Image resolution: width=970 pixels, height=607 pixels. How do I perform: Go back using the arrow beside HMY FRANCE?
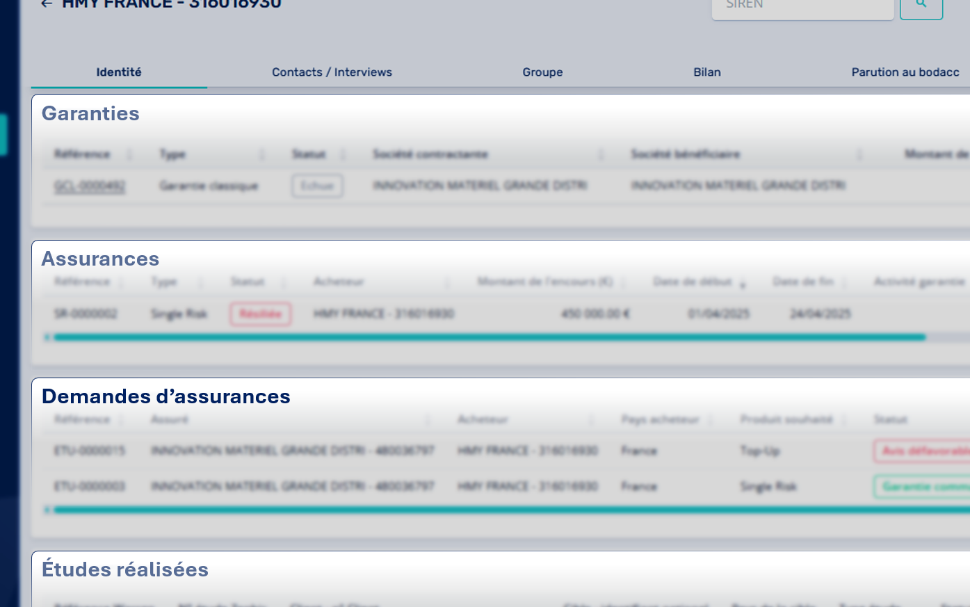(x=47, y=4)
